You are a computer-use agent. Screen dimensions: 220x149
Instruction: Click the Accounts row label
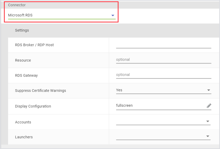tap(23, 122)
